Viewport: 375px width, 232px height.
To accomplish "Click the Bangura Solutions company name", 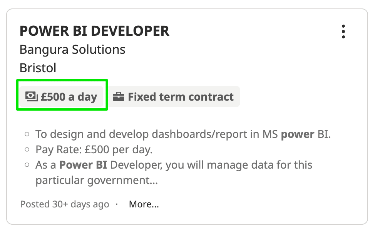I will 72,50.
